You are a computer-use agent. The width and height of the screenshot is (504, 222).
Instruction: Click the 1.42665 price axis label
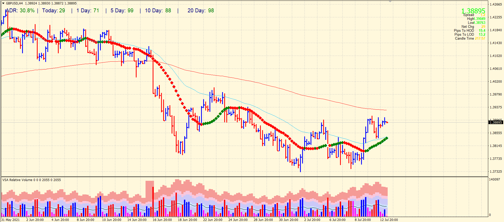point(496,4)
